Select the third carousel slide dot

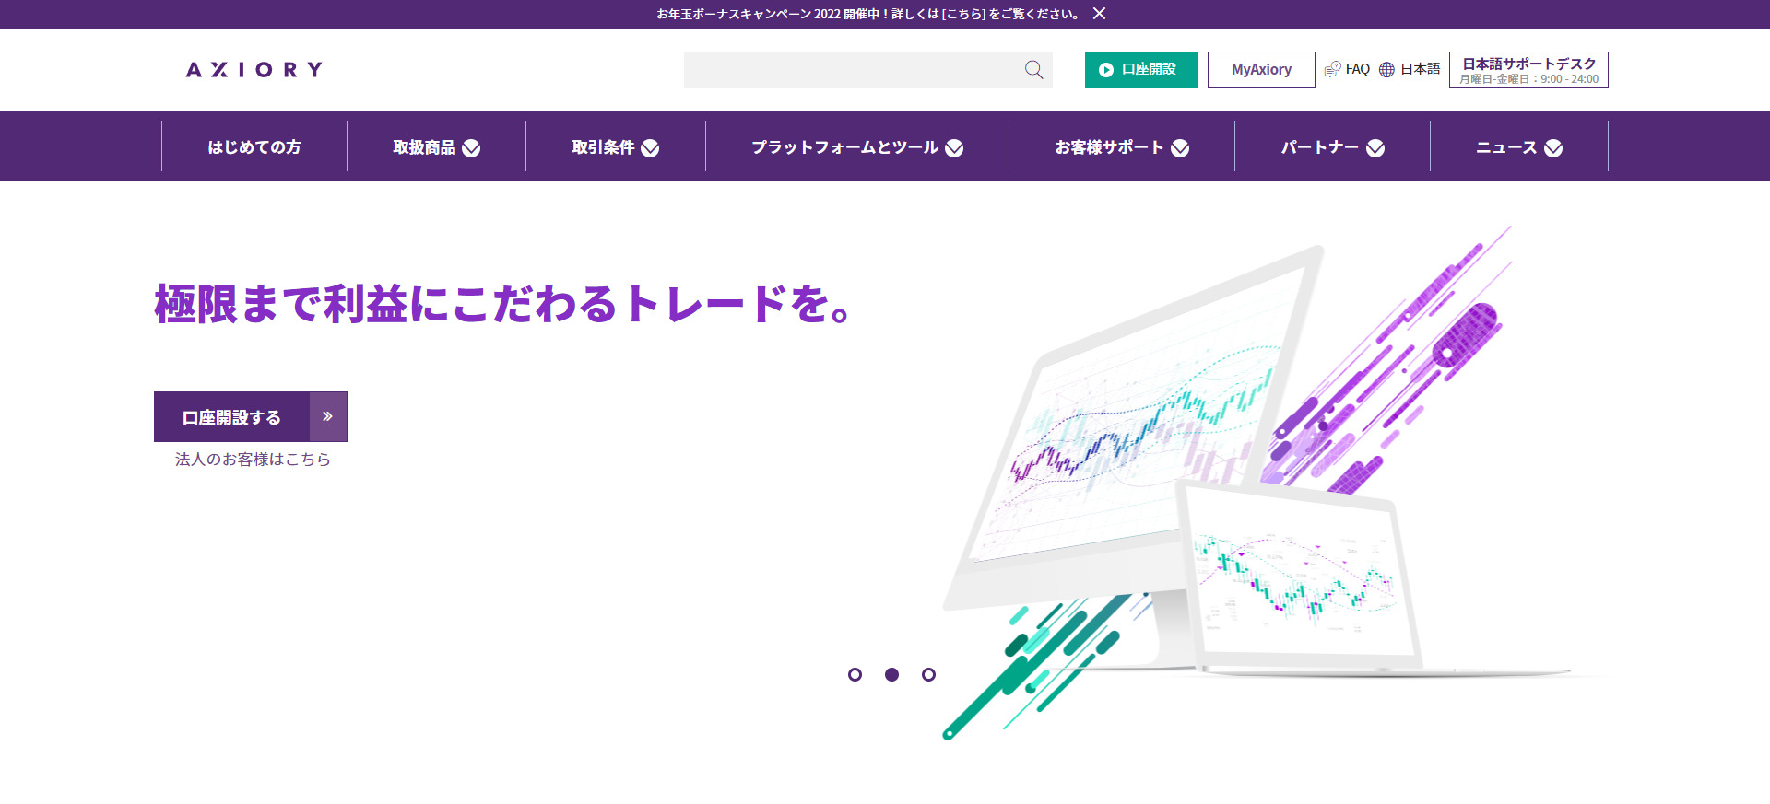click(928, 675)
